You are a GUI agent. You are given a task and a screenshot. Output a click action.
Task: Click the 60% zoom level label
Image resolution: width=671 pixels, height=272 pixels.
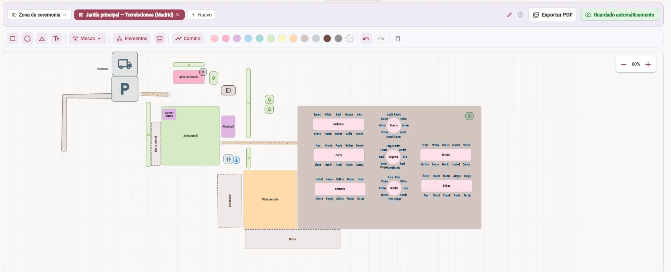coord(636,64)
